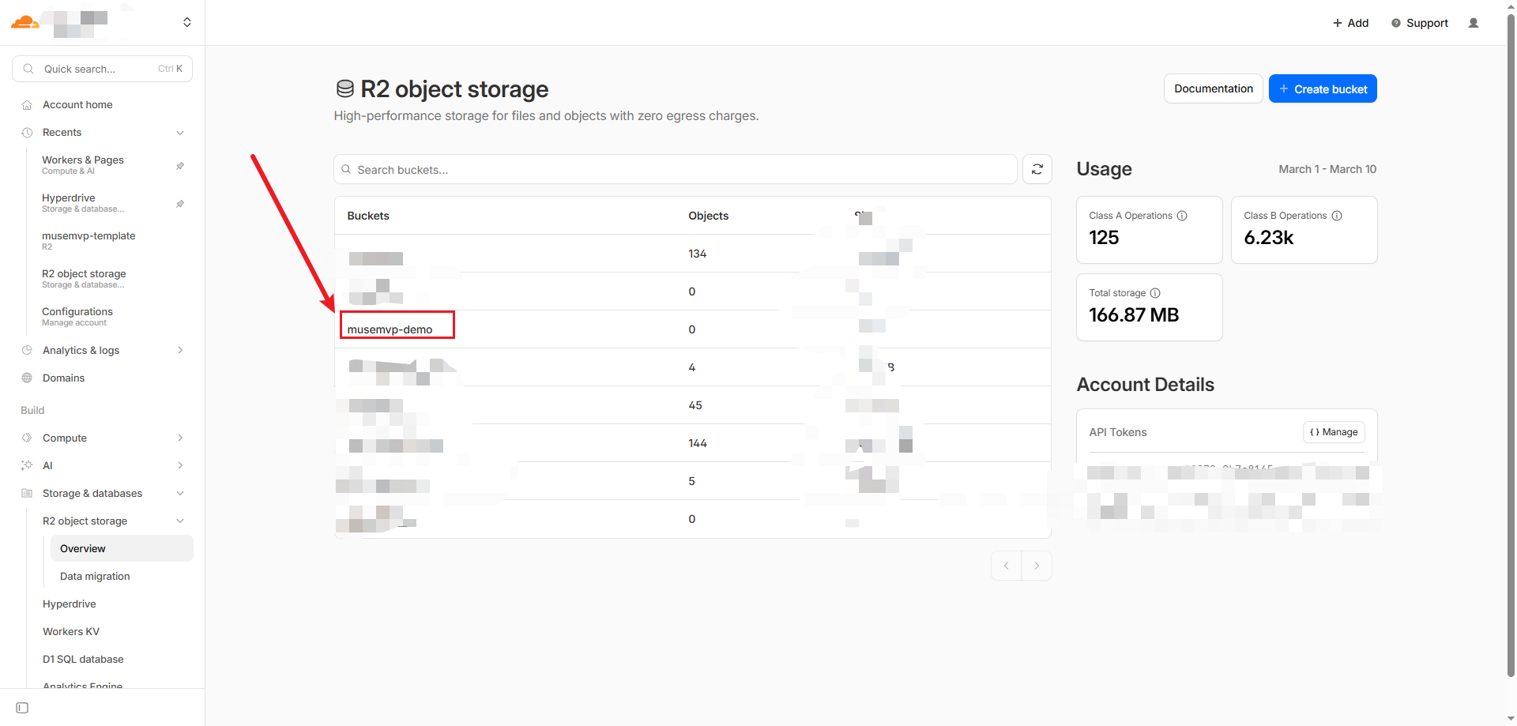The width and height of the screenshot is (1517, 726).
Task: Click the Search buckets input field
Action: point(676,170)
